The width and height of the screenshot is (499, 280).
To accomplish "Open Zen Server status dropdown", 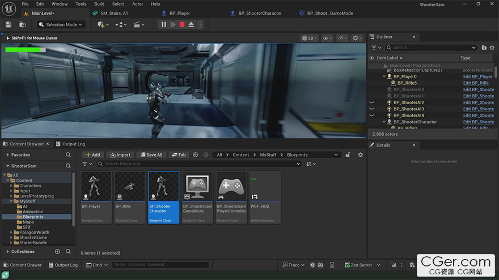I will [363, 265].
